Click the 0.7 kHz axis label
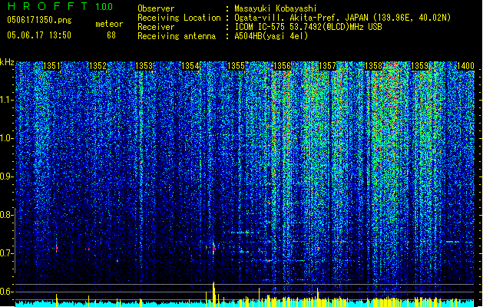Viewport: 483px width, 307px height. point(6,253)
